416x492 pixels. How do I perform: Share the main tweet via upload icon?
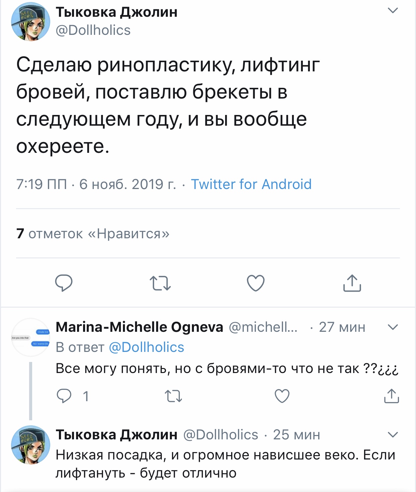pyautogui.click(x=352, y=283)
